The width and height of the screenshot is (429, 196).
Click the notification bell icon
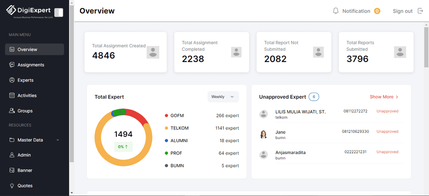click(x=336, y=11)
